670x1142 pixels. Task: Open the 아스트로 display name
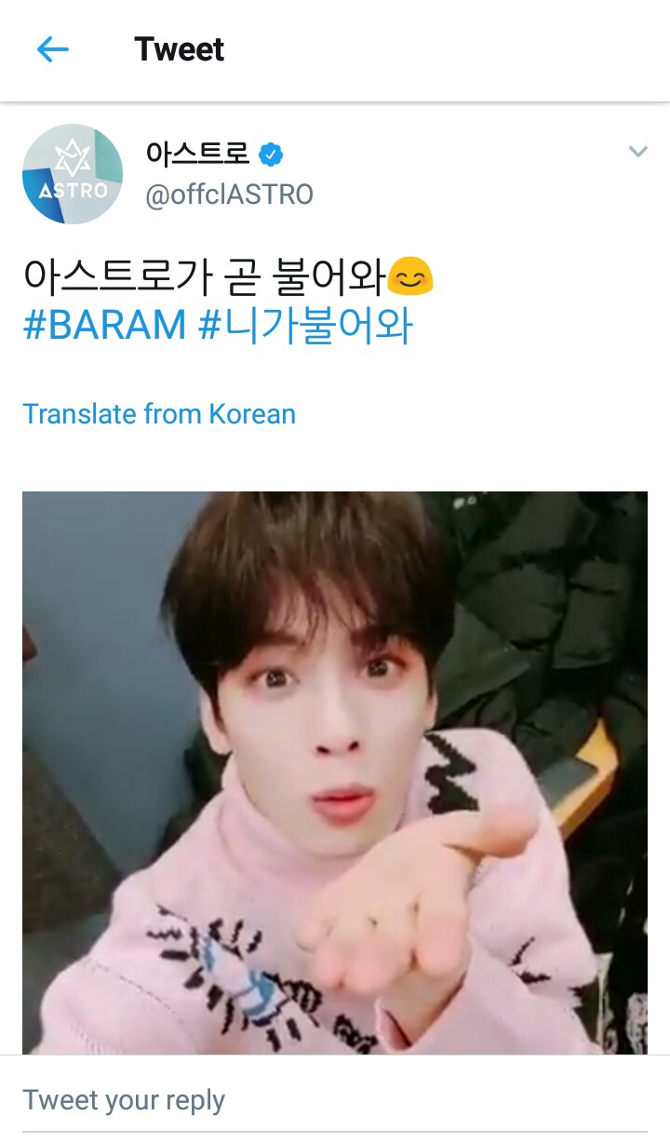pos(198,155)
